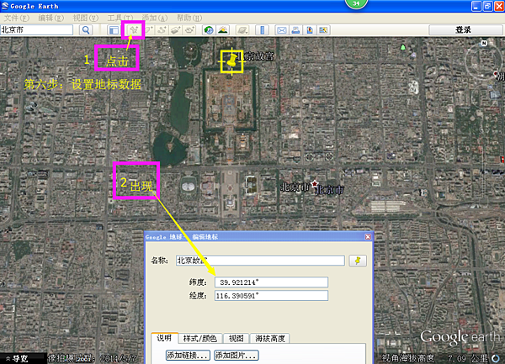Switch to the 说明 tab

(164, 338)
